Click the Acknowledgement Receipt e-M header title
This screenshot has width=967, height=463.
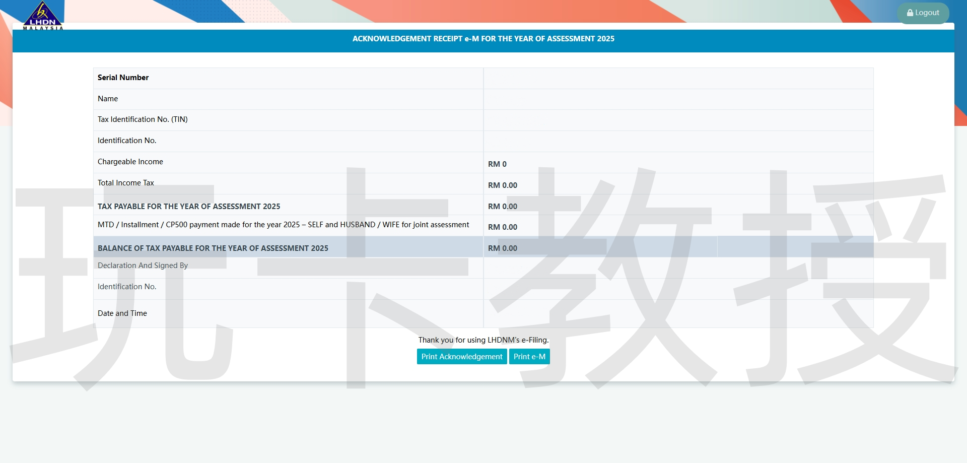point(483,39)
